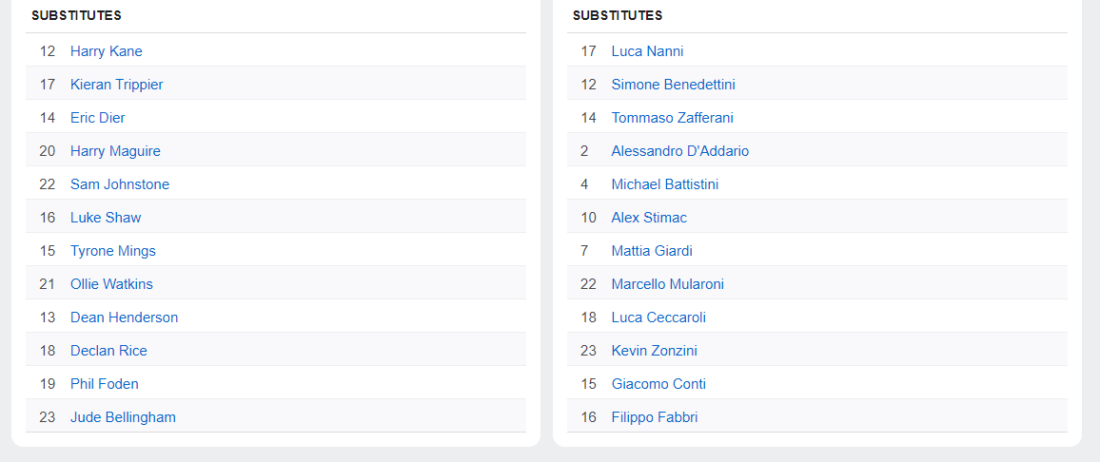Click the Kieran Trippier link
Screen dimensions: 1100x462
click(x=116, y=85)
